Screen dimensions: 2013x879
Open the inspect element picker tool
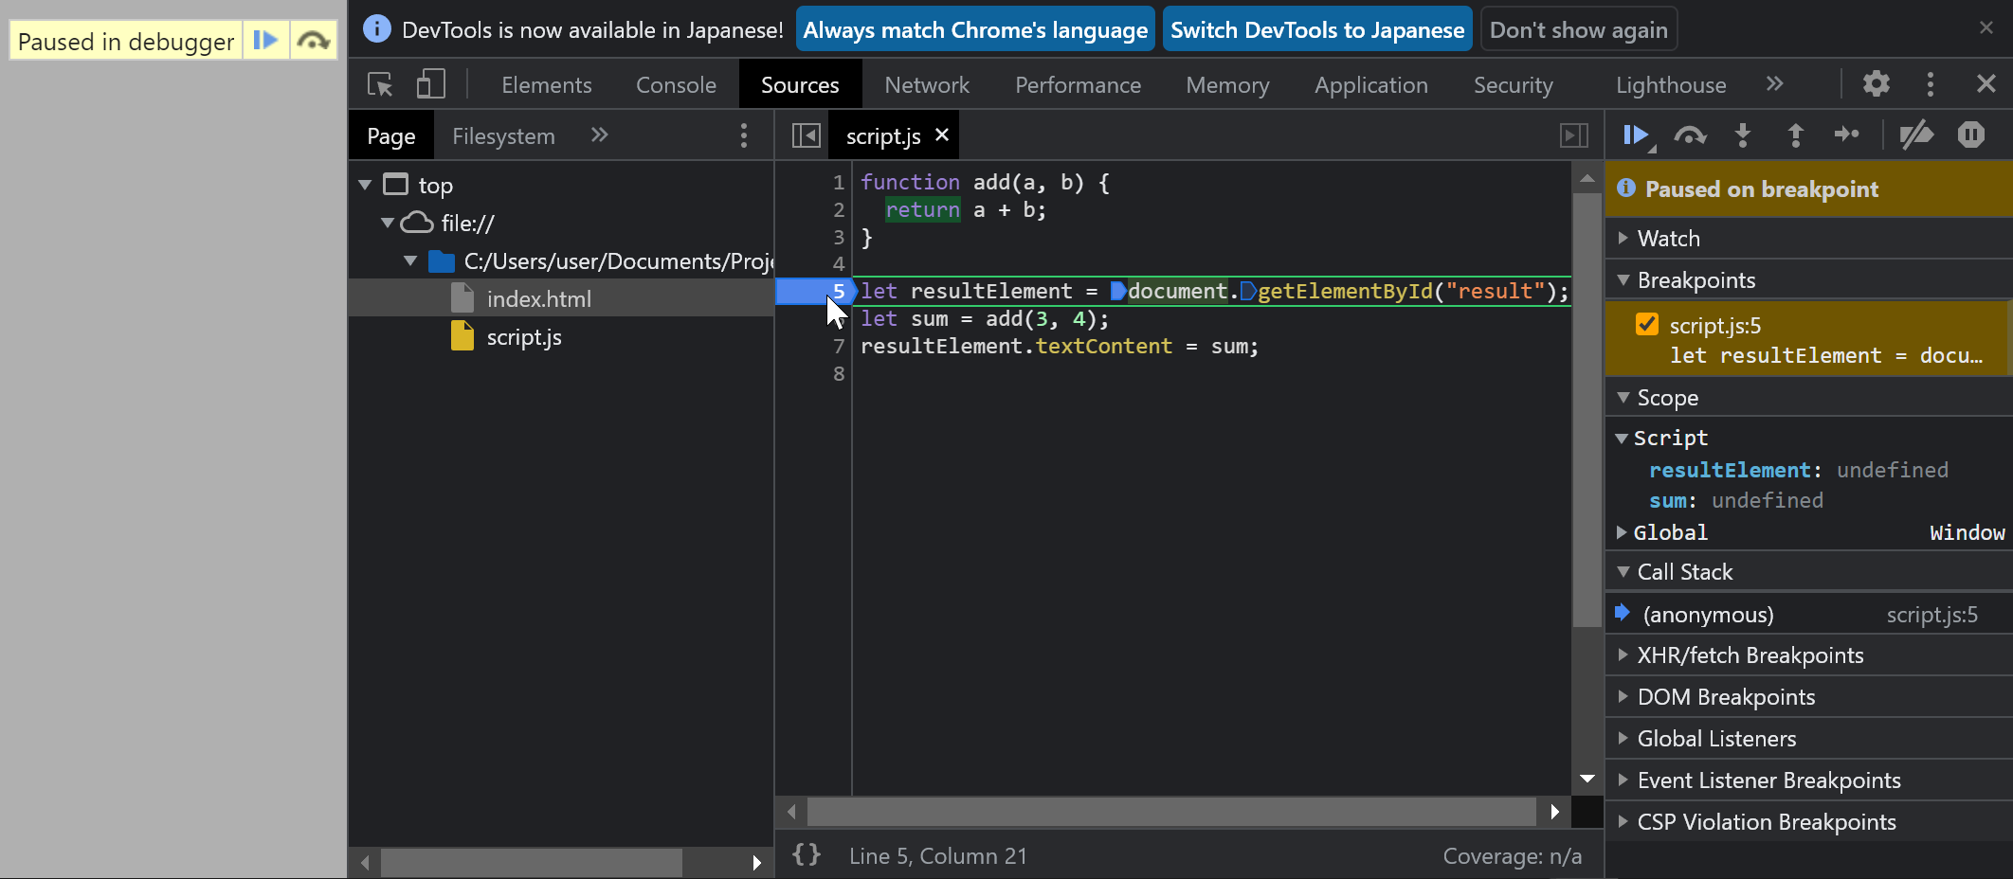click(x=380, y=85)
